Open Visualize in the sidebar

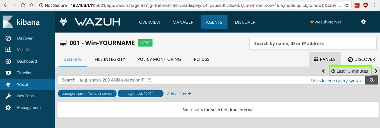coord(24,50)
